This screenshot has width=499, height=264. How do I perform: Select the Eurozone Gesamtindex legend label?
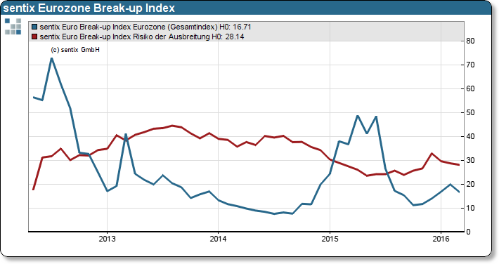click(x=145, y=27)
